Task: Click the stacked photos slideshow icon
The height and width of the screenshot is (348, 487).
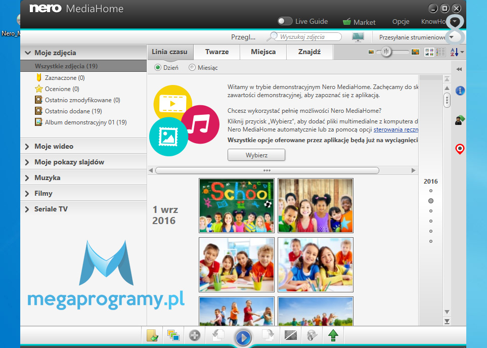Action: point(173,335)
